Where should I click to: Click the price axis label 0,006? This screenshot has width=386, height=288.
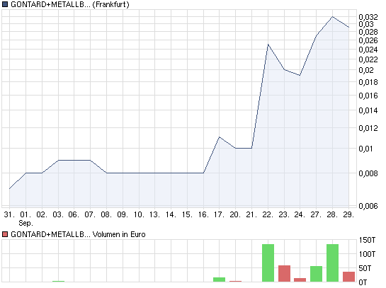pos(368,206)
